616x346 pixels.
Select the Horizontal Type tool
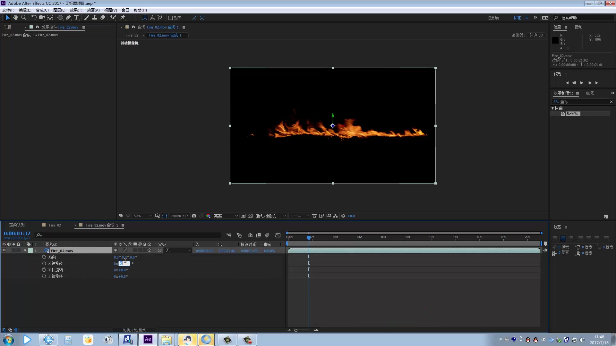76,18
